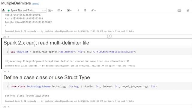Click the Scala language link in title

tap(35, 4)
